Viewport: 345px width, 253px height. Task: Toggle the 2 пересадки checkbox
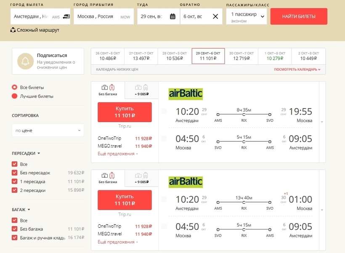click(x=15, y=190)
